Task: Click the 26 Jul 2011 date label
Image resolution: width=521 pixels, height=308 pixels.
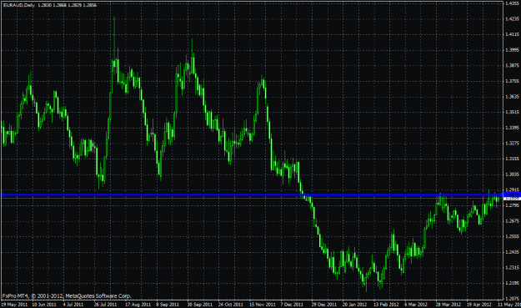Action: [x=105, y=305]
